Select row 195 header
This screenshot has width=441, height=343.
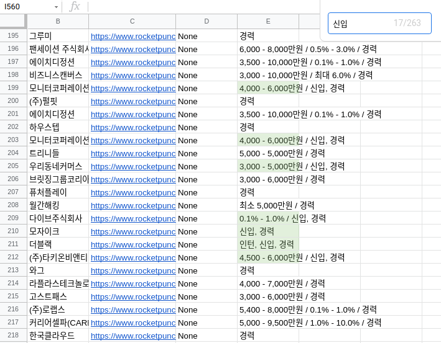pos(13,35)
